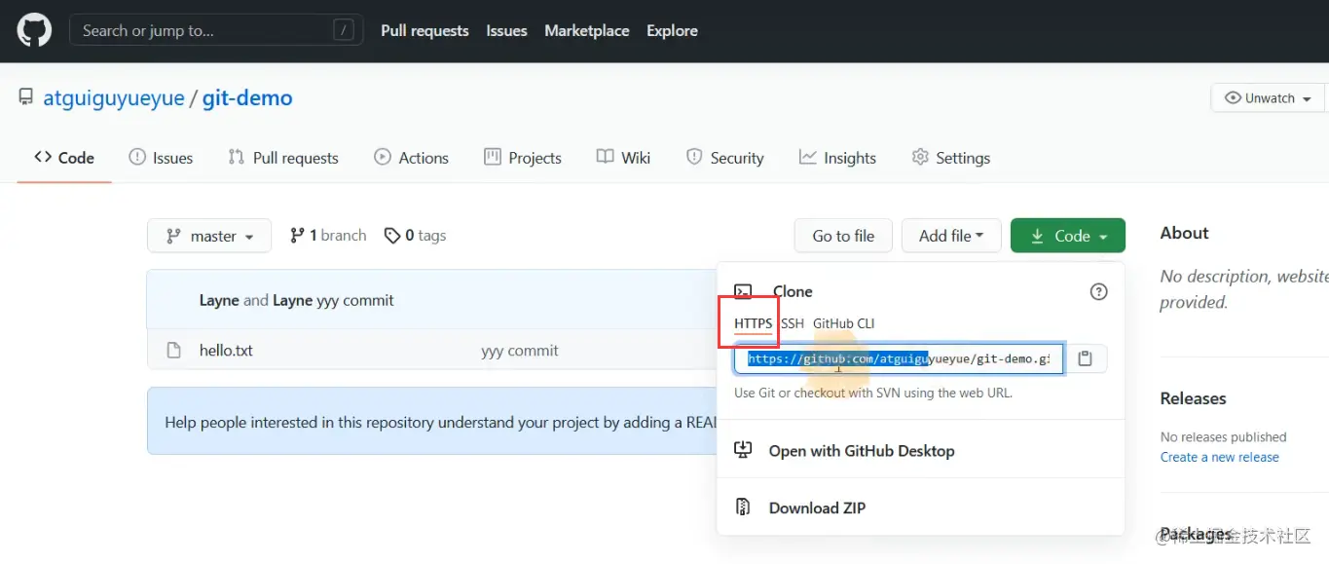Choose Open with GitHub Desktop
1329x564 pixels.
click(862, 451)
